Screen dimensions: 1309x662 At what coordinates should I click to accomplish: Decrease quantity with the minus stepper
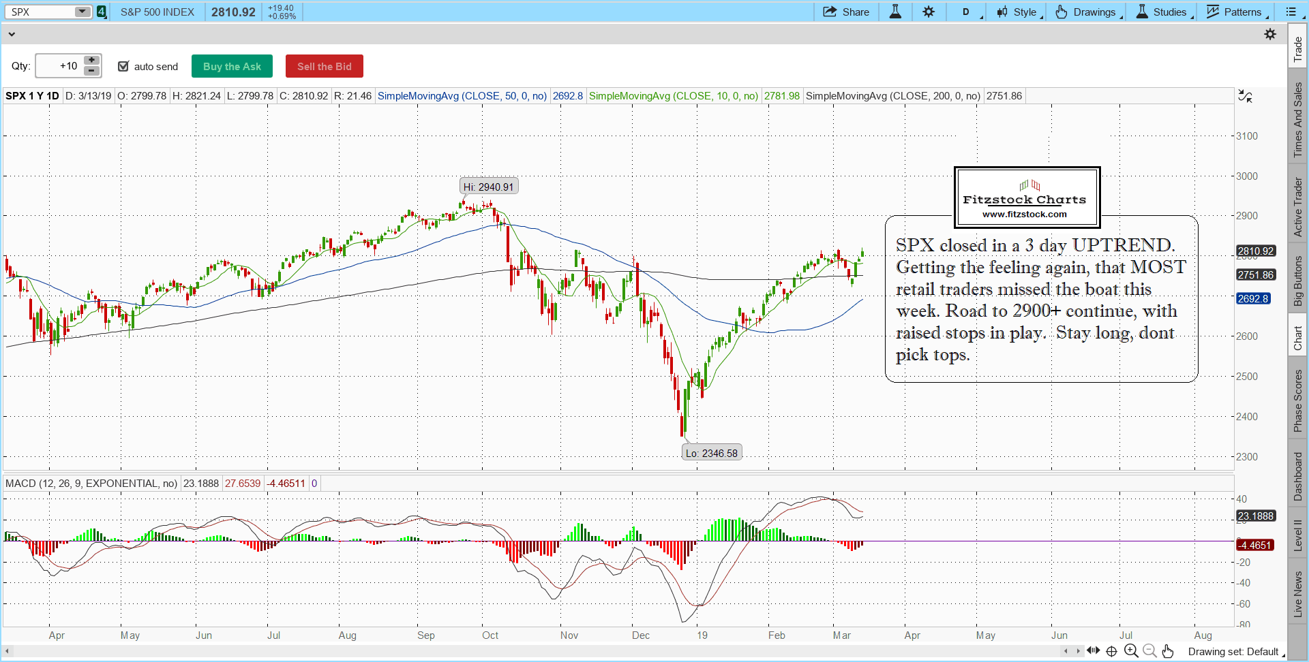pos(91,71)
